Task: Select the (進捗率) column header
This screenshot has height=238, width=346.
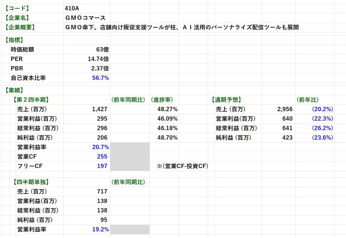Action: tap(161, 100)
